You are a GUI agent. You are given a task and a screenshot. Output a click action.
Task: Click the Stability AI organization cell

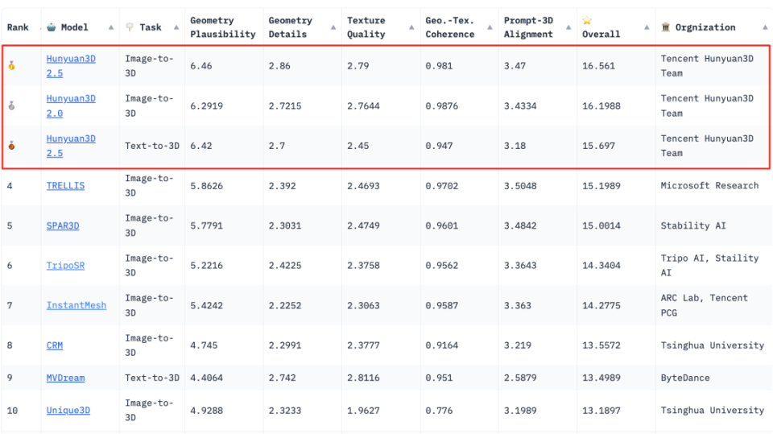[x=693, y=225]
